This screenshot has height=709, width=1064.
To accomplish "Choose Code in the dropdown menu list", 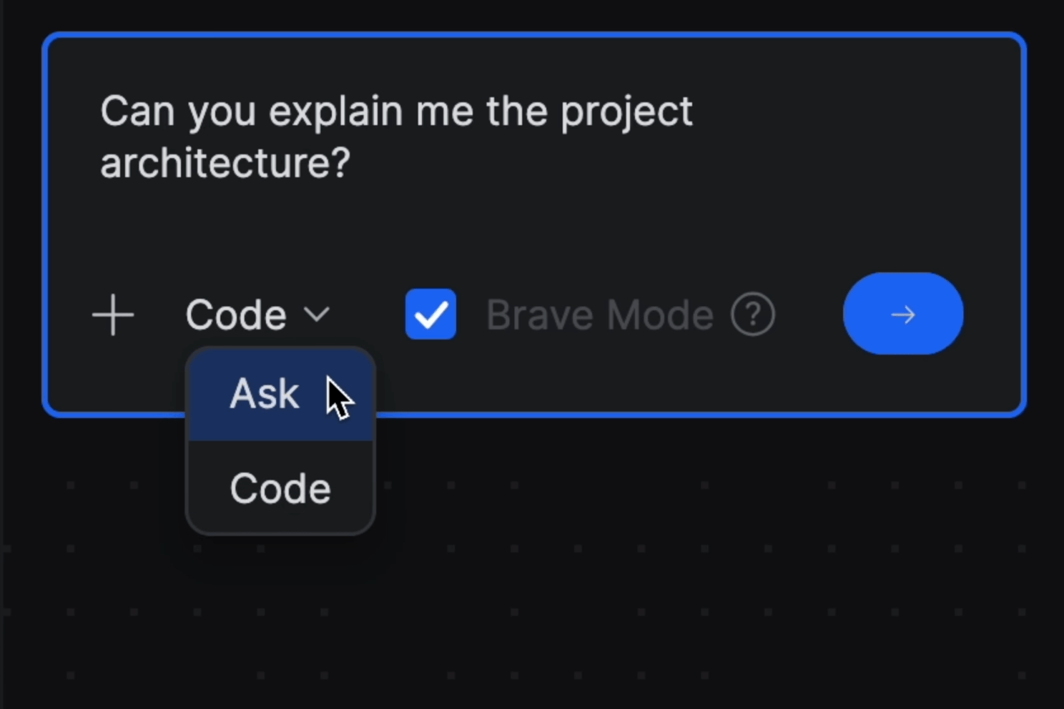I will coord(280,488).
